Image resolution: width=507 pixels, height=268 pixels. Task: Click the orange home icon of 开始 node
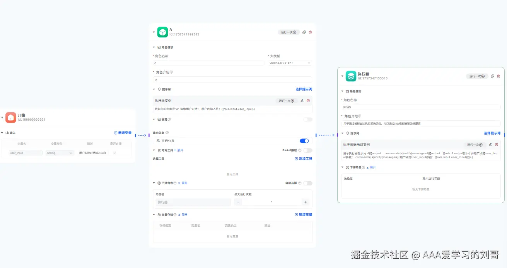pyautogui.click(x=11, y=117)
